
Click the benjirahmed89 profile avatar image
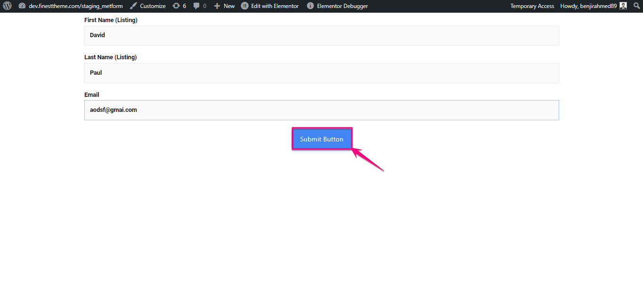[623, 6]
